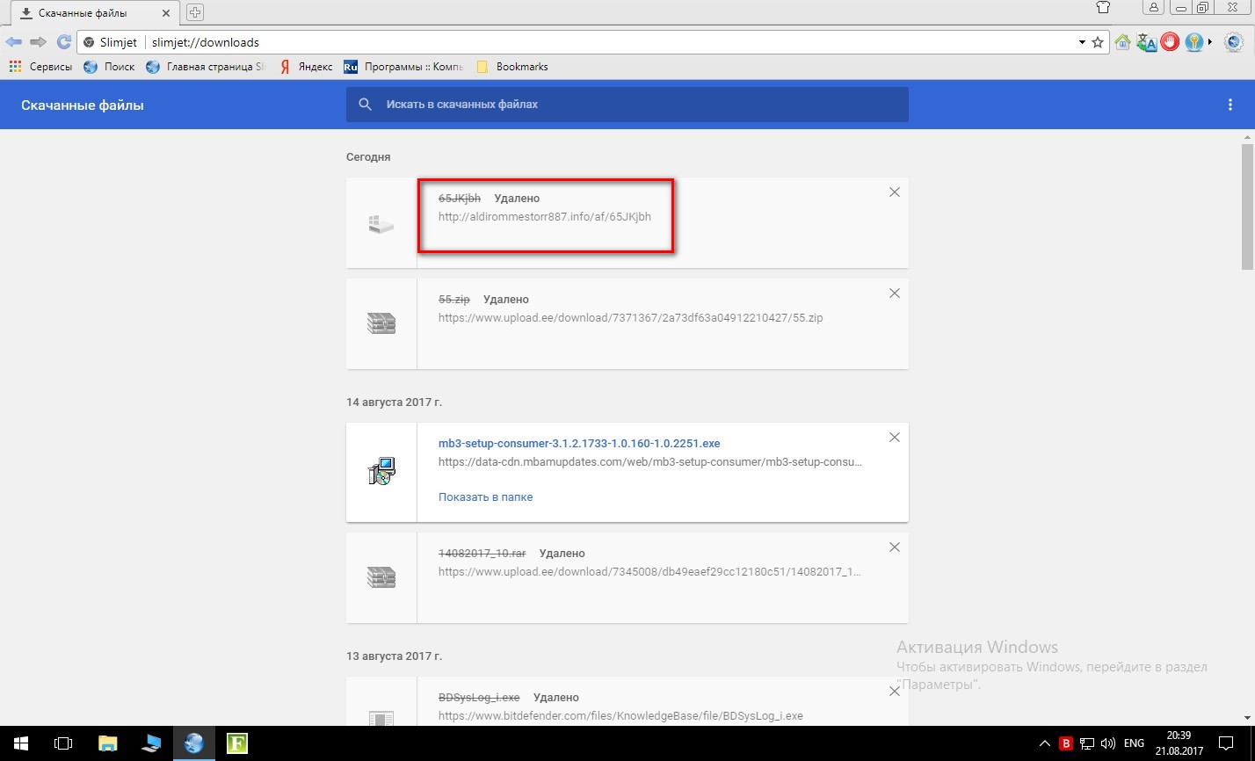
Task: Remove the 55.zip entry from the list
Action: pyautogui.click(x=895, y=294)
